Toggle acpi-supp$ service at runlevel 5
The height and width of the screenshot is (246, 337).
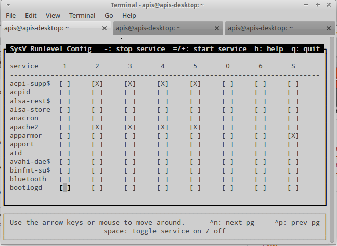(x=195, y=84)
